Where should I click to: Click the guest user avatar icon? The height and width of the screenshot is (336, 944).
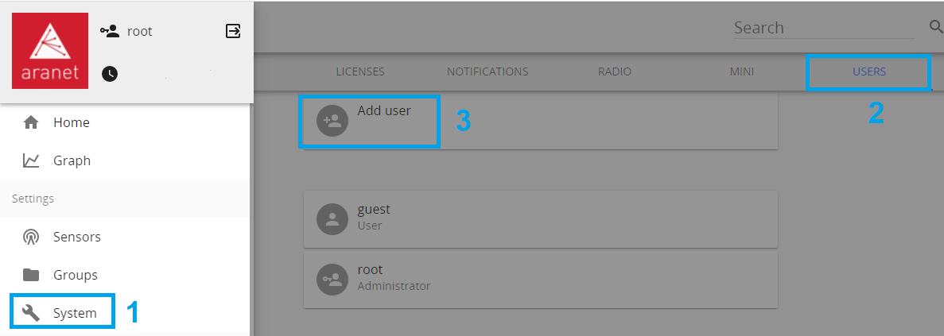coord(332,218)
